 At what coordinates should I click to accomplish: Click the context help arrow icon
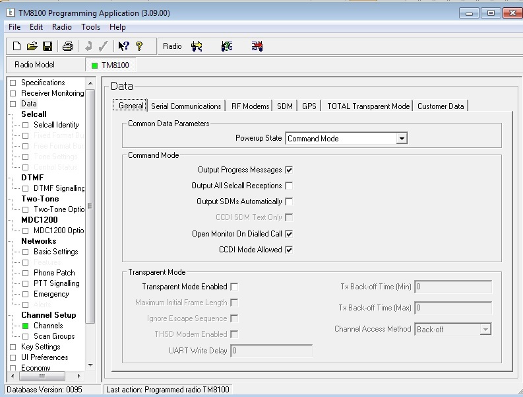(x=123, y=46)
